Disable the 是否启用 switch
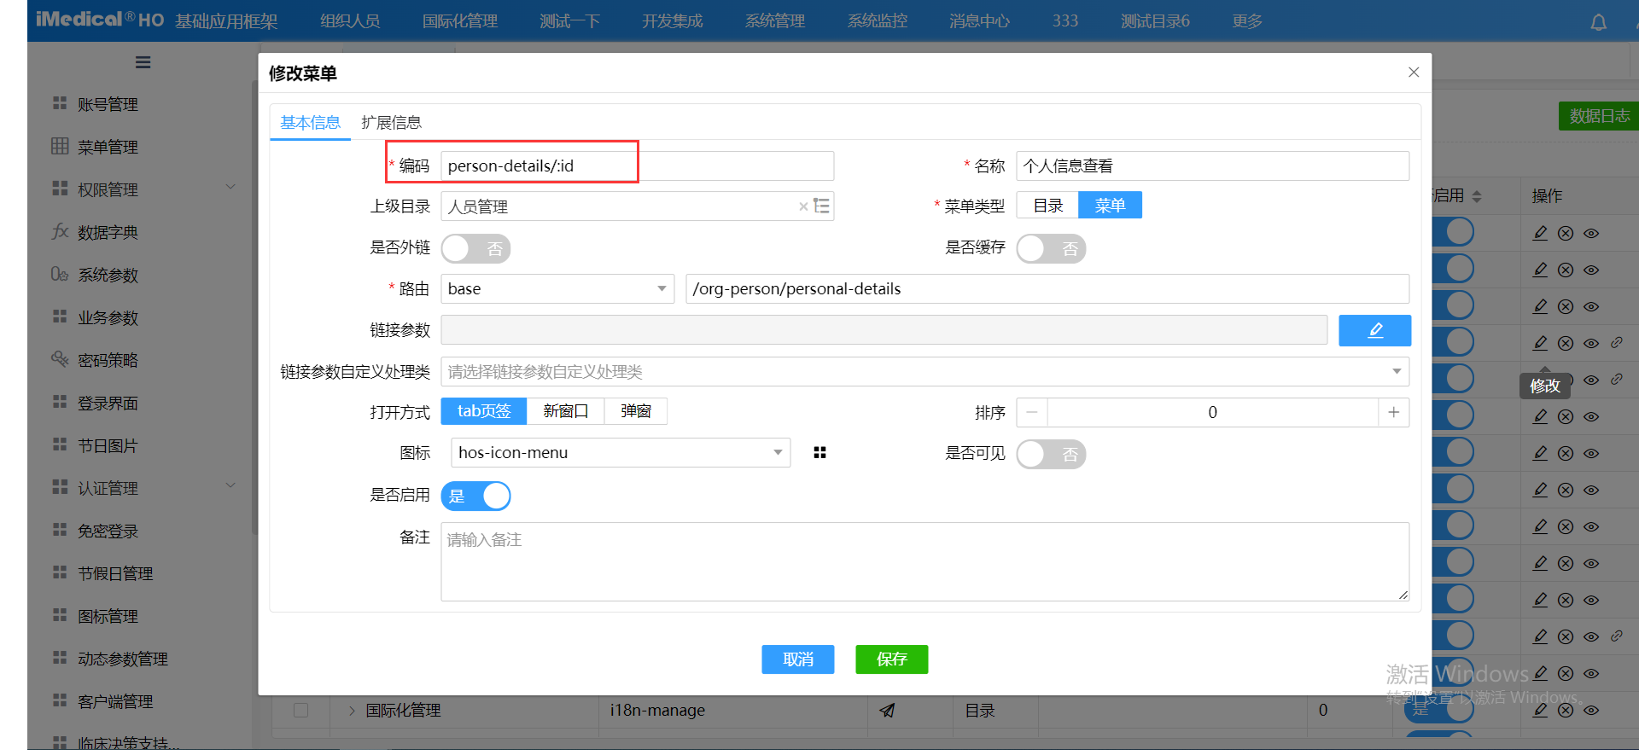The height and width of the screenshot is (755, 1639). click(475, 497)
